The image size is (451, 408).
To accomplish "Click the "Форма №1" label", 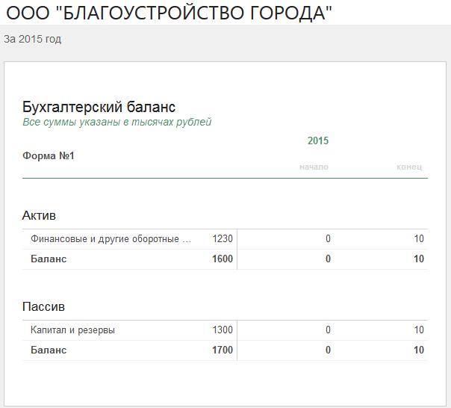I will (49, 155).
